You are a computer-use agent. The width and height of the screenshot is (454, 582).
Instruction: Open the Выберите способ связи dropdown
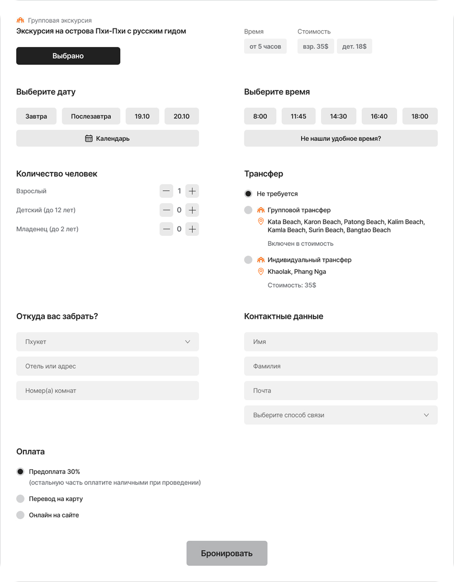click(x=340, y=415)
